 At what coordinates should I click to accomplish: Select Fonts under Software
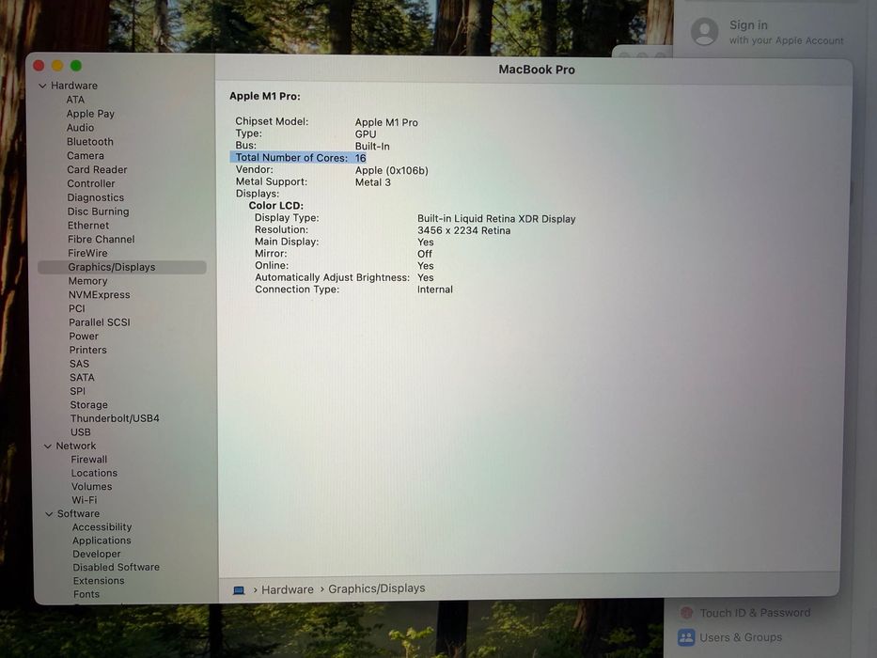click(86, 594)
